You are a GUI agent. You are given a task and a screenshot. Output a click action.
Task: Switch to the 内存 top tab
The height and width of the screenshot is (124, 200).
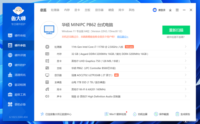pyautogui.click(x=67, y=10)
